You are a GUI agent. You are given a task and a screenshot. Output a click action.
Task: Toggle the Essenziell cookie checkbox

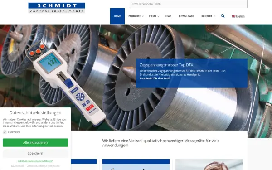(5, 132)
